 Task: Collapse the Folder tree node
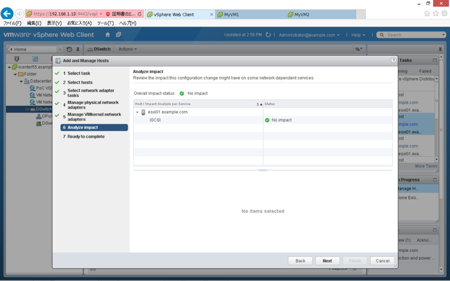point(15,74)
